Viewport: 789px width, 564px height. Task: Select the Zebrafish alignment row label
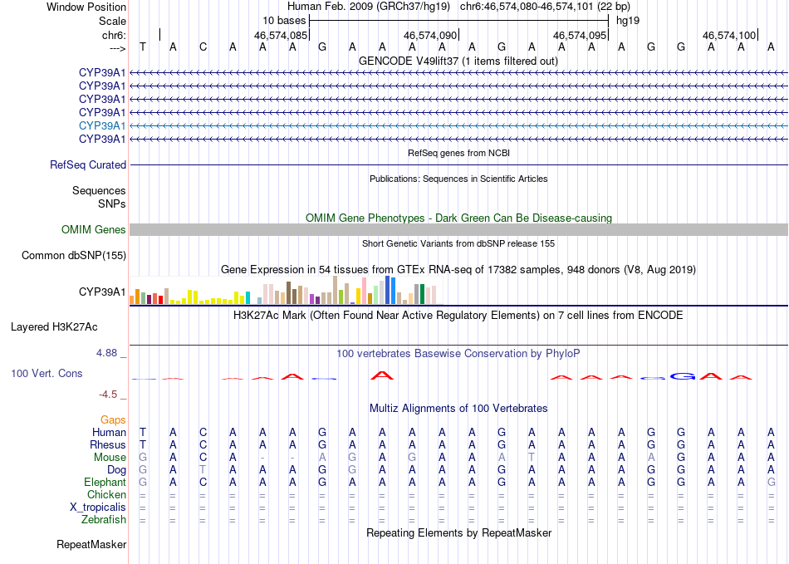[x=104, y=519]
